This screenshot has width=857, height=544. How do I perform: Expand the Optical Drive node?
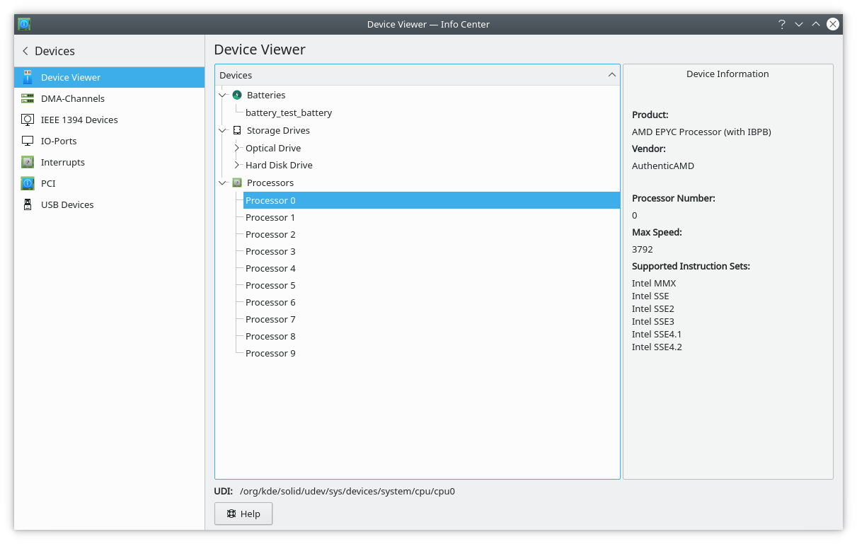(237, 148)
